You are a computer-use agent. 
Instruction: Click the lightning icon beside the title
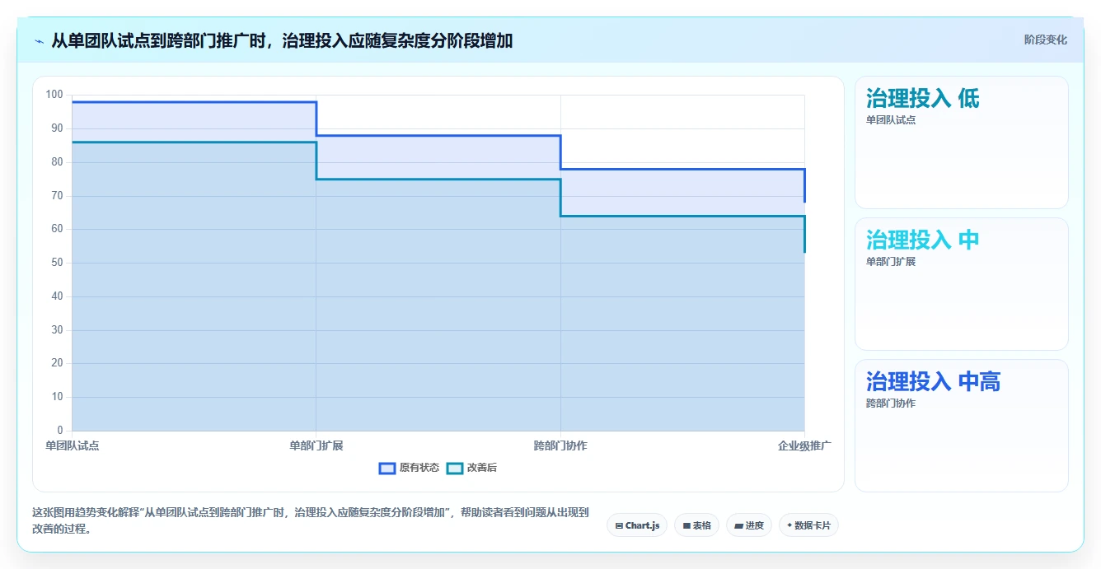[x=40, y=41]
